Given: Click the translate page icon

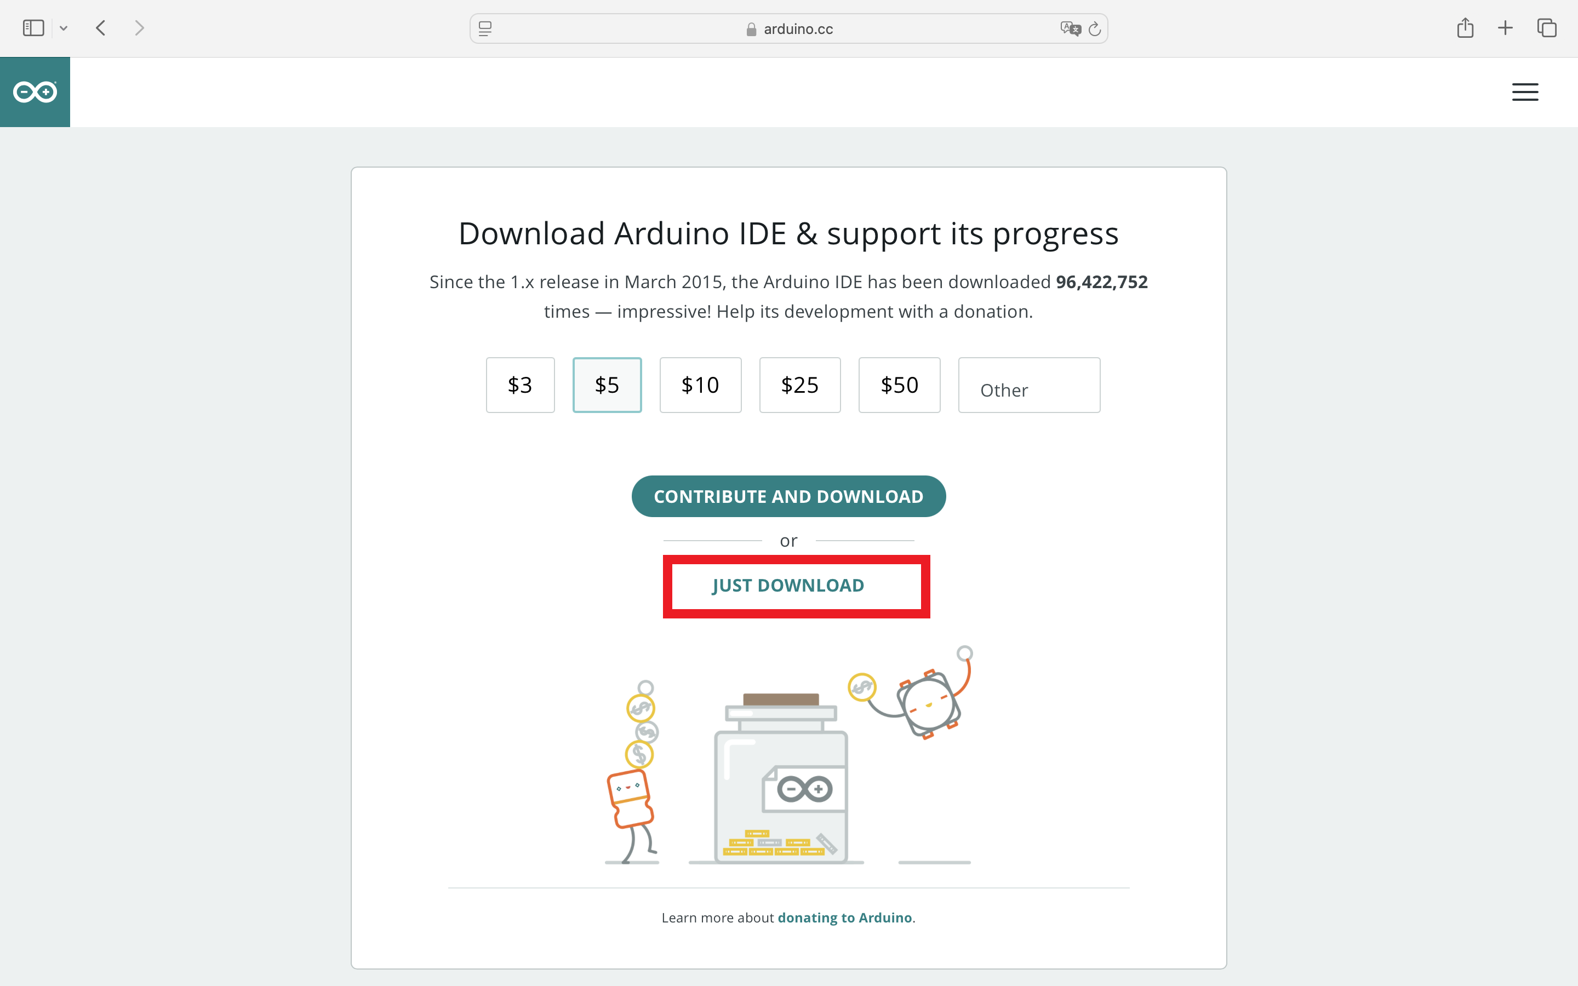Looking at the screenshot, I should (1070, 28).
